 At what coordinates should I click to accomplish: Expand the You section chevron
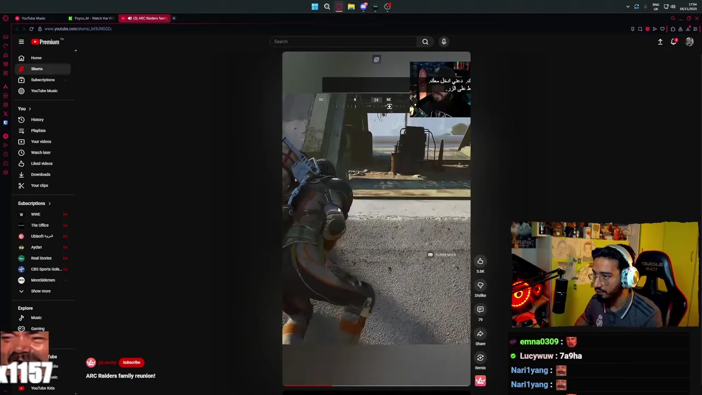tap(30, 109)
